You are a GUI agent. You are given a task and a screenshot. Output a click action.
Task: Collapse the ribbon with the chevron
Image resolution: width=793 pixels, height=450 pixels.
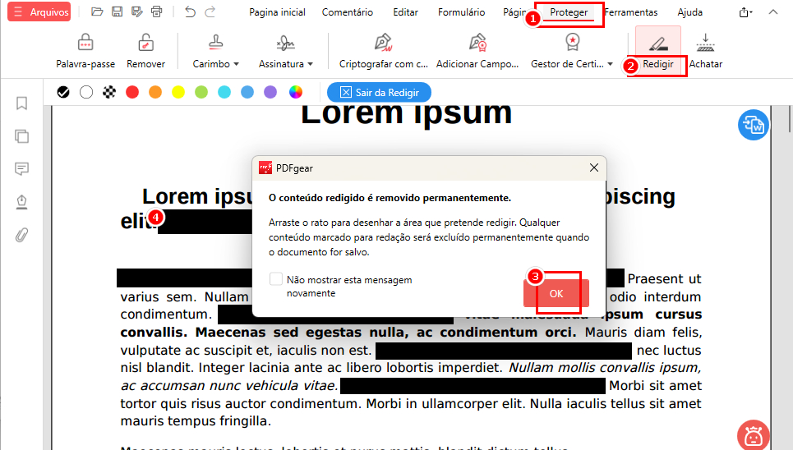tap(773, 11)
